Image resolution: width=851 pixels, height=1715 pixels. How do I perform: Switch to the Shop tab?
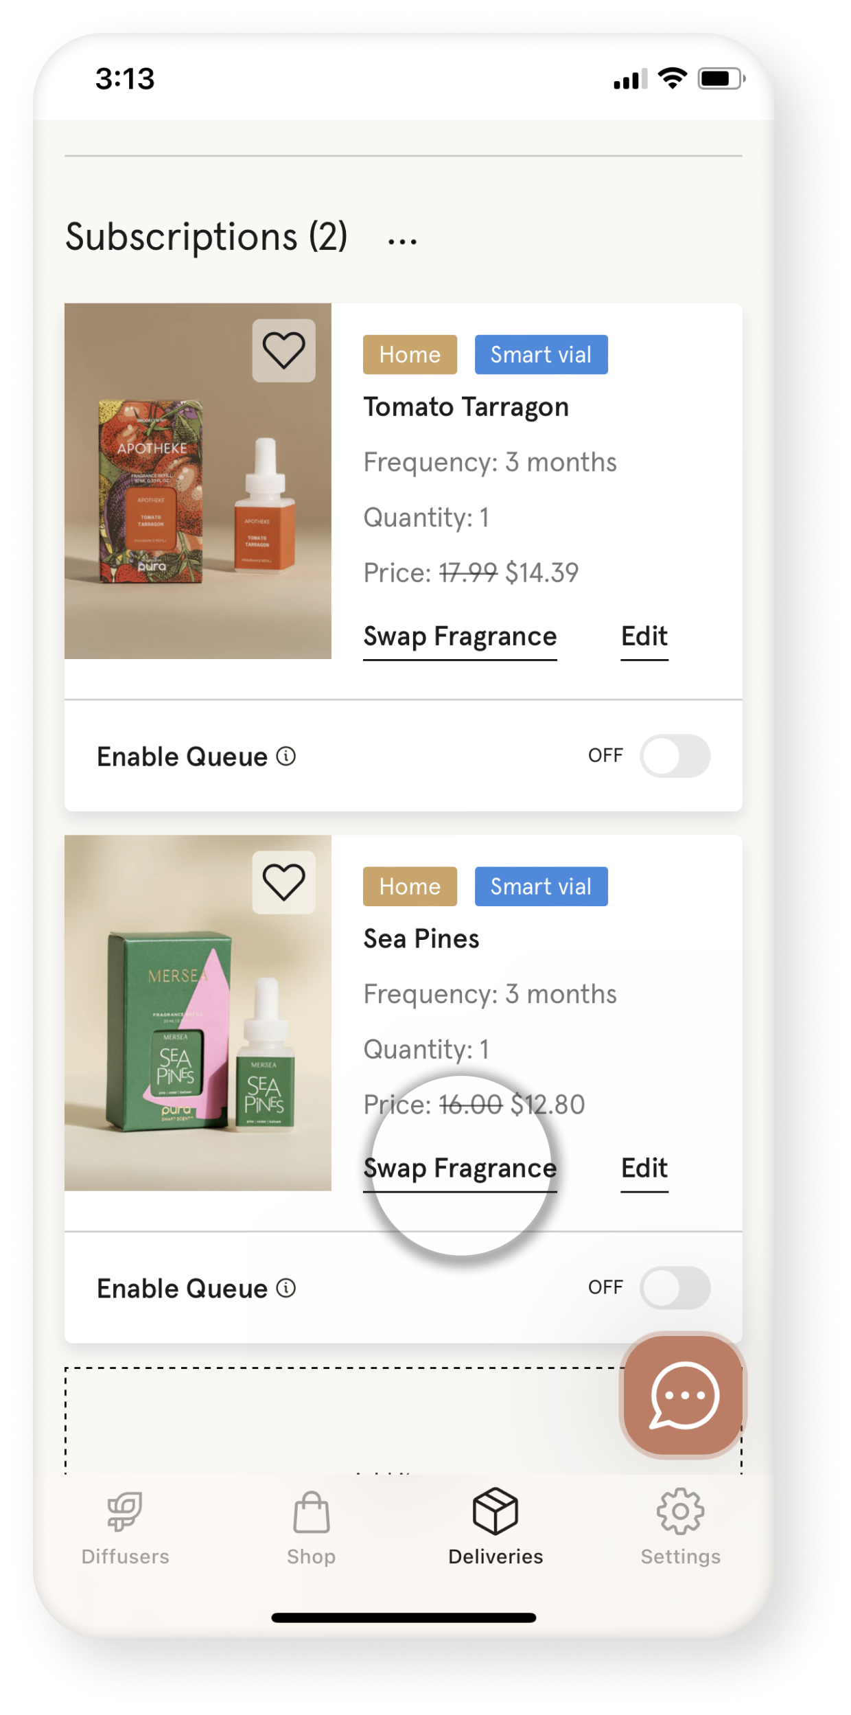pyautogui.click(x=312, y=1526)
